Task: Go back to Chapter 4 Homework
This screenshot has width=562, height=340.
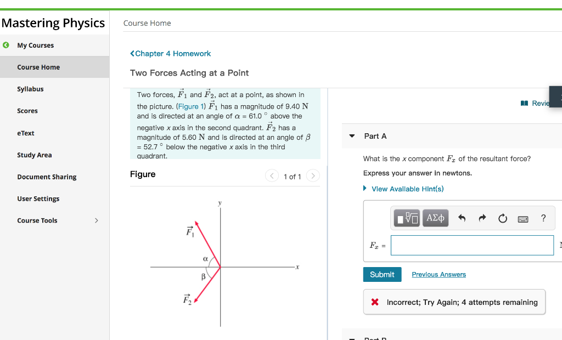Action: click(170, 53)
